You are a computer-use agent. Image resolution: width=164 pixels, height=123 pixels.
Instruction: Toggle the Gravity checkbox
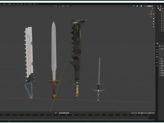click(x=161, y=61)
